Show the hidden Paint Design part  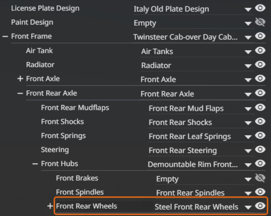click(x=260, y=23)
